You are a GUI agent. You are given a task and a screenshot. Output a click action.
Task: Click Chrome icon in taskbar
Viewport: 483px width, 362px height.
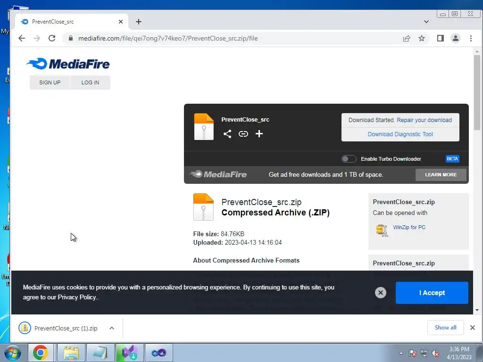[41, 353]
